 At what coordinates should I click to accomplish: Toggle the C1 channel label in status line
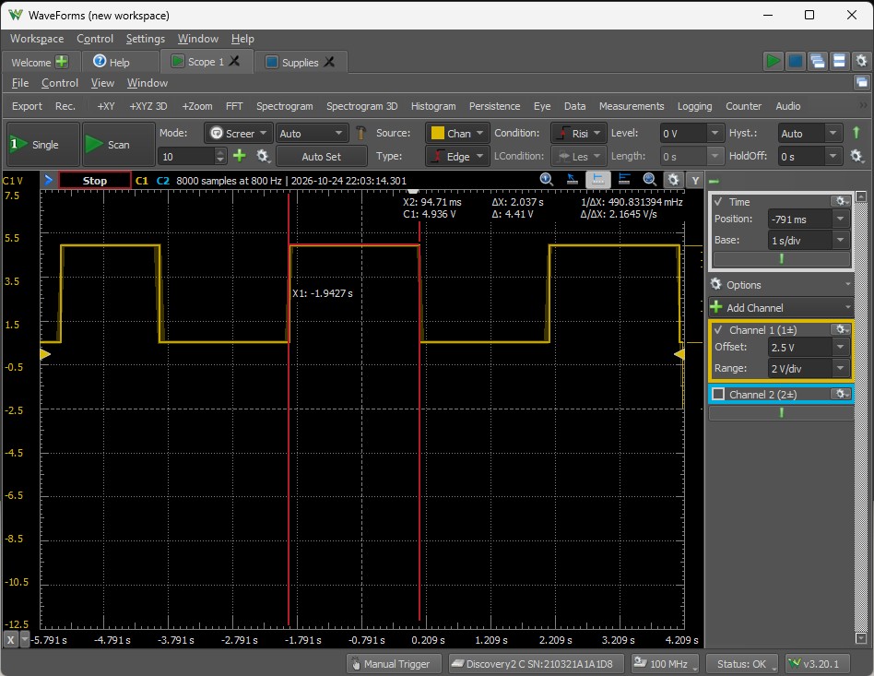click(x=142, y=181)
